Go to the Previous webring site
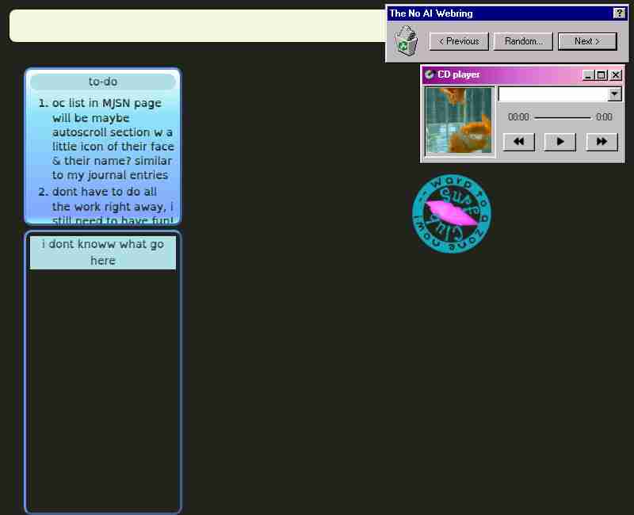Viewport: 634px width, 515px height. pos(459,41)
